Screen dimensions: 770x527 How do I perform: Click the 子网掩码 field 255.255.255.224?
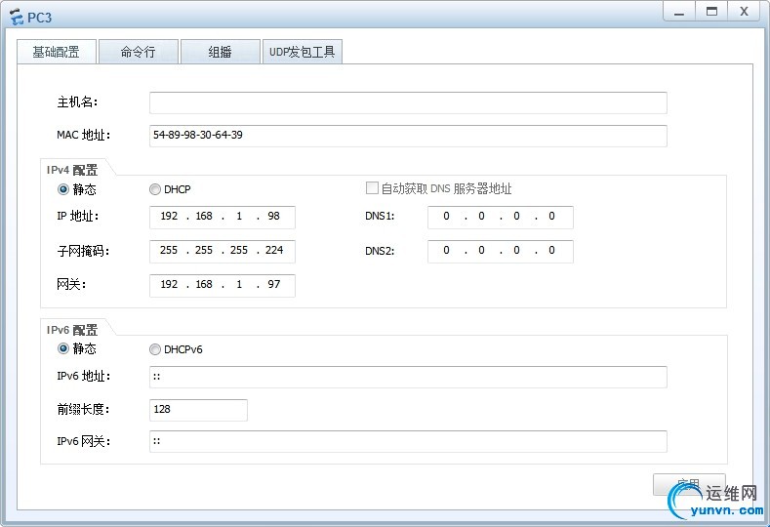[x=222, y=251]
